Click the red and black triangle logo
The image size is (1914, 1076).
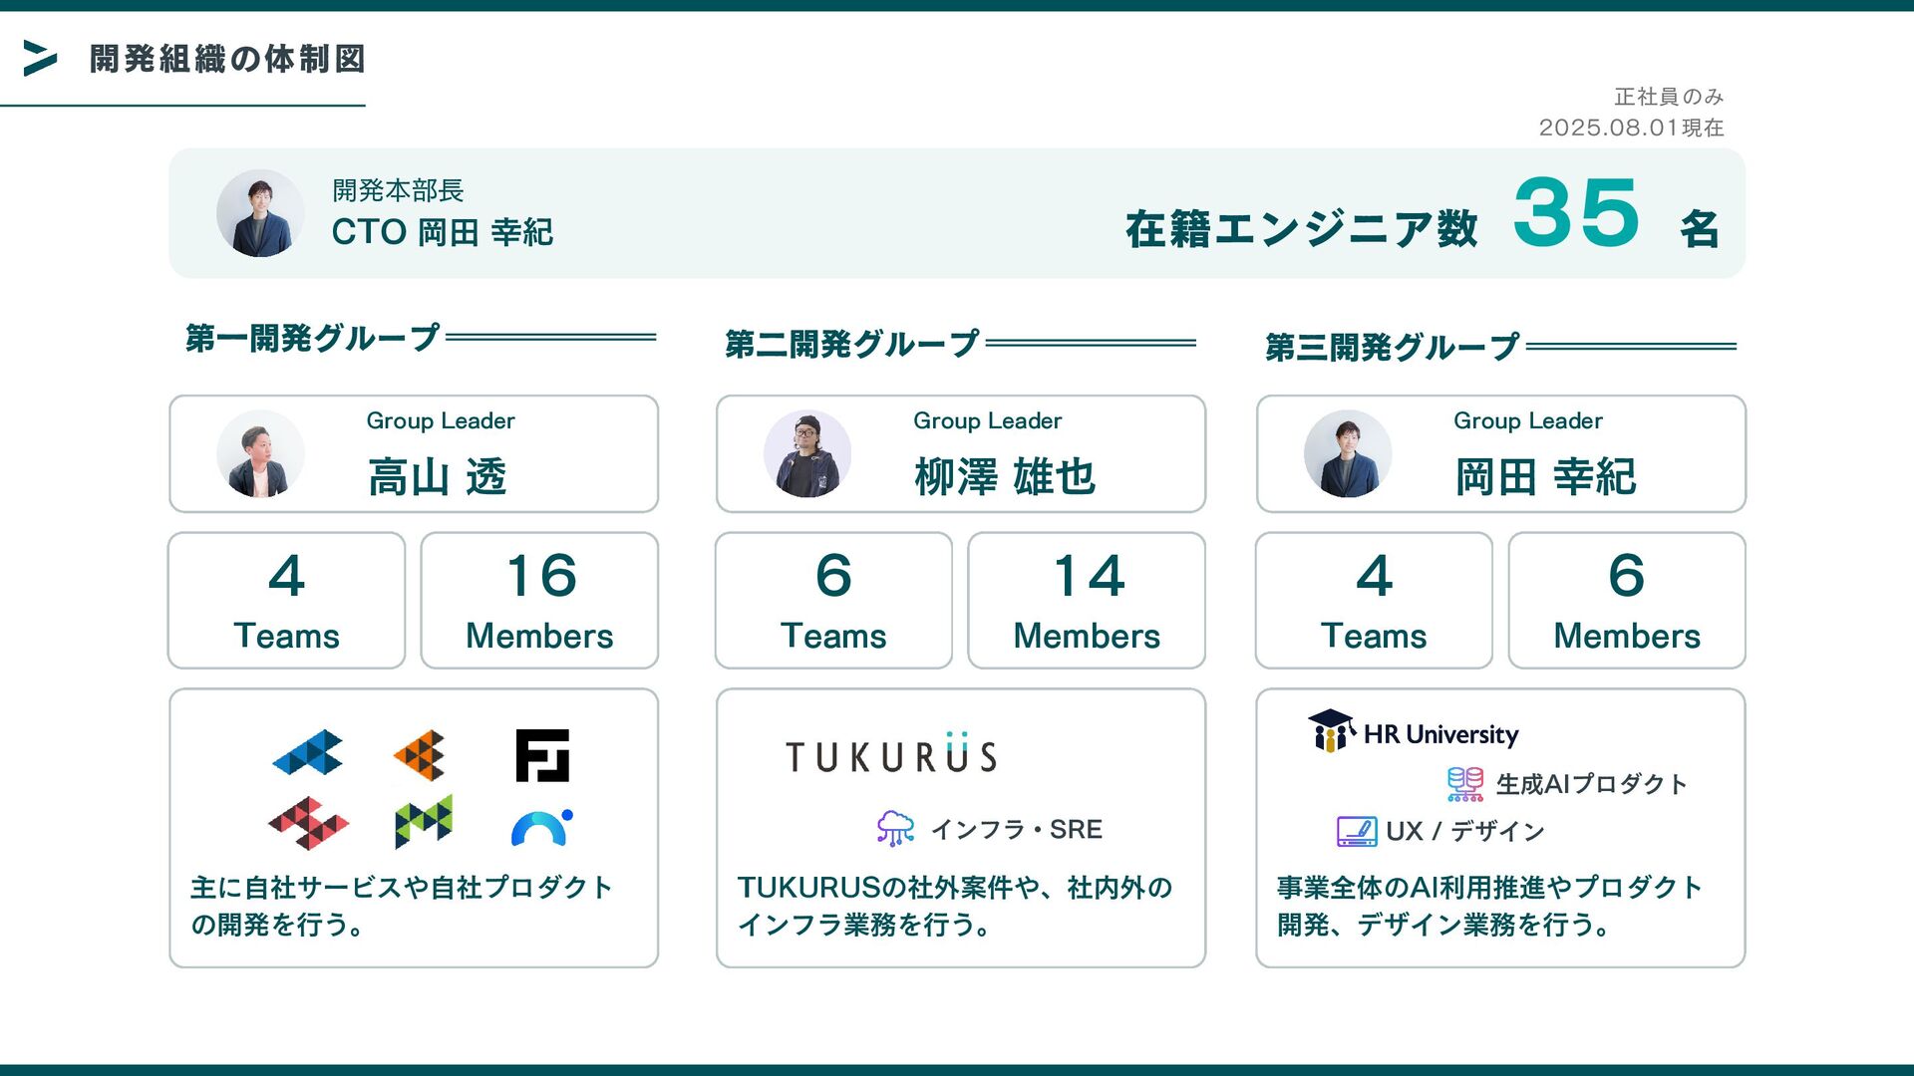pos(308,823)
